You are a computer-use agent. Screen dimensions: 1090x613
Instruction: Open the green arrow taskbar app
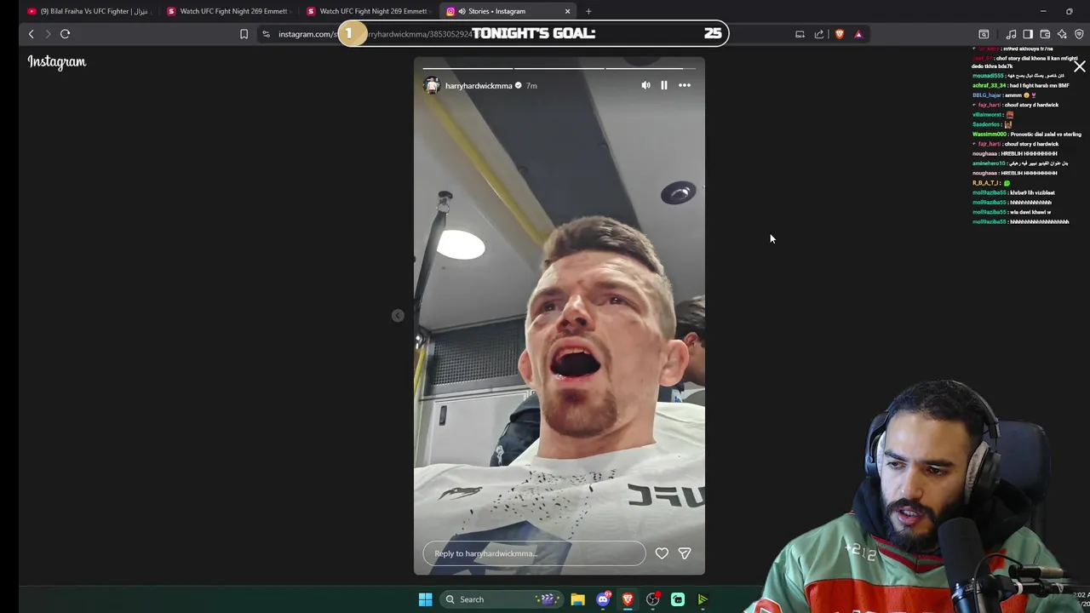703,599
